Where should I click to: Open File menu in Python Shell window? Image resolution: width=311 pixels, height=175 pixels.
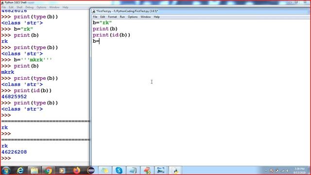click(x=3, y=7)
